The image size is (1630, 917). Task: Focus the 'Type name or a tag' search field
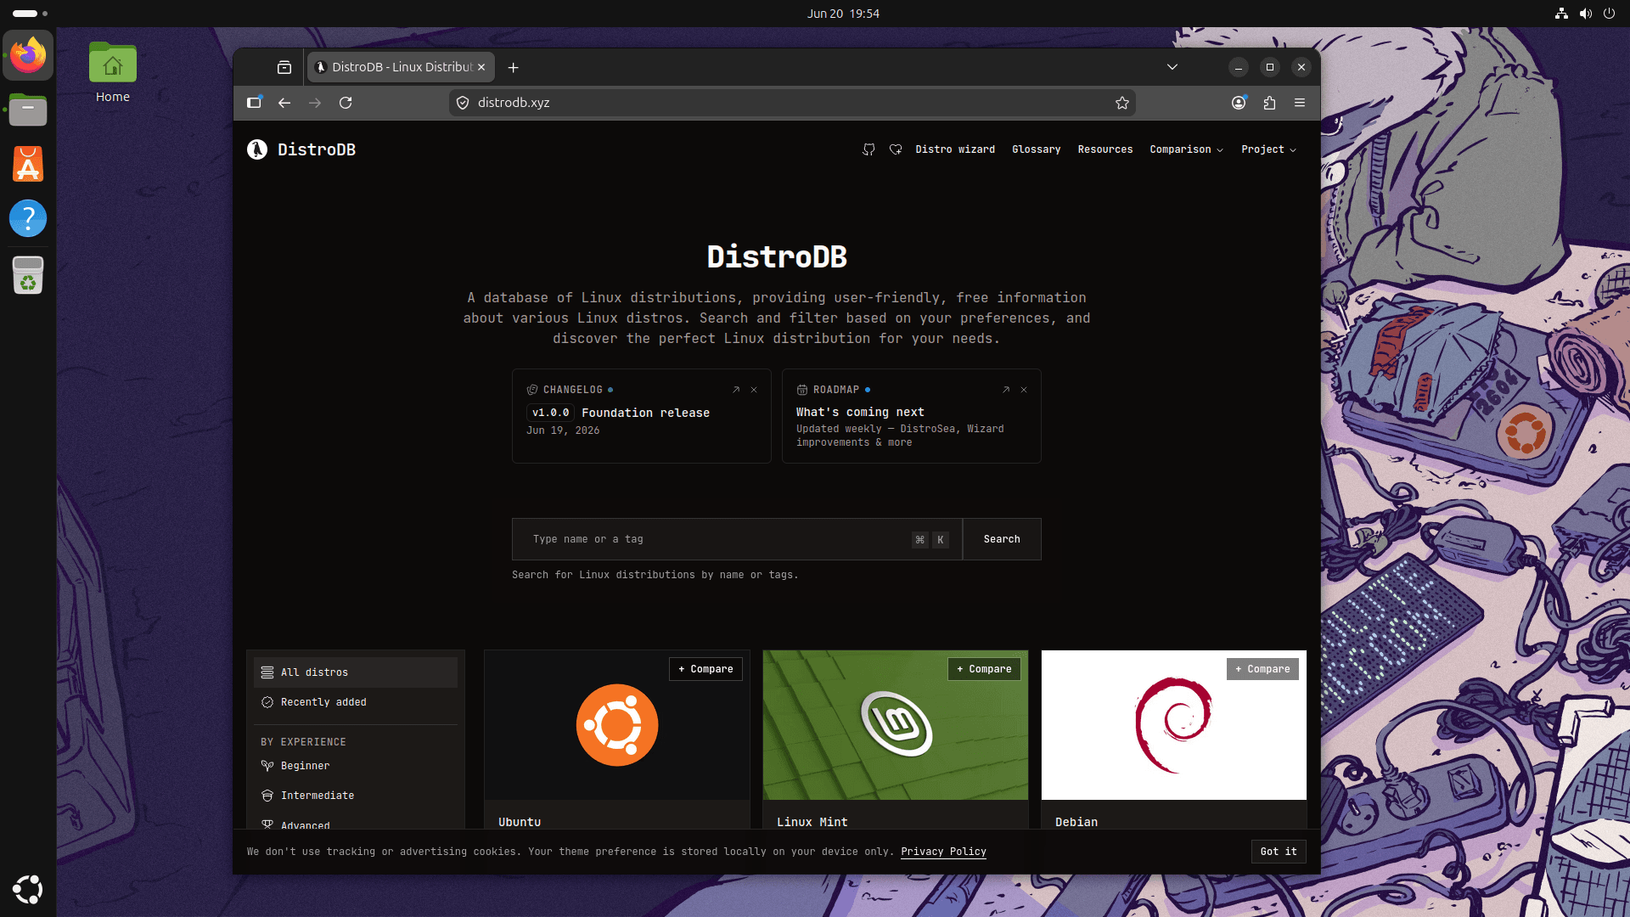(737, 539)
